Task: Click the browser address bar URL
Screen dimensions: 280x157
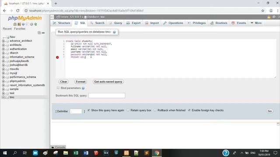Action: pos(86,10)
